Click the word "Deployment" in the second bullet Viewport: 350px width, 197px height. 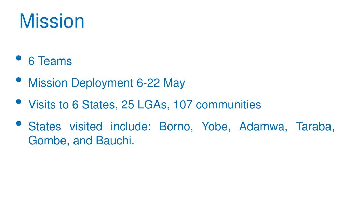coord(102,83)
